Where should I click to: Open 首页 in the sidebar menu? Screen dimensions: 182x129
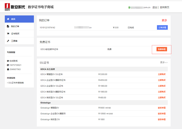click(19, 19)
